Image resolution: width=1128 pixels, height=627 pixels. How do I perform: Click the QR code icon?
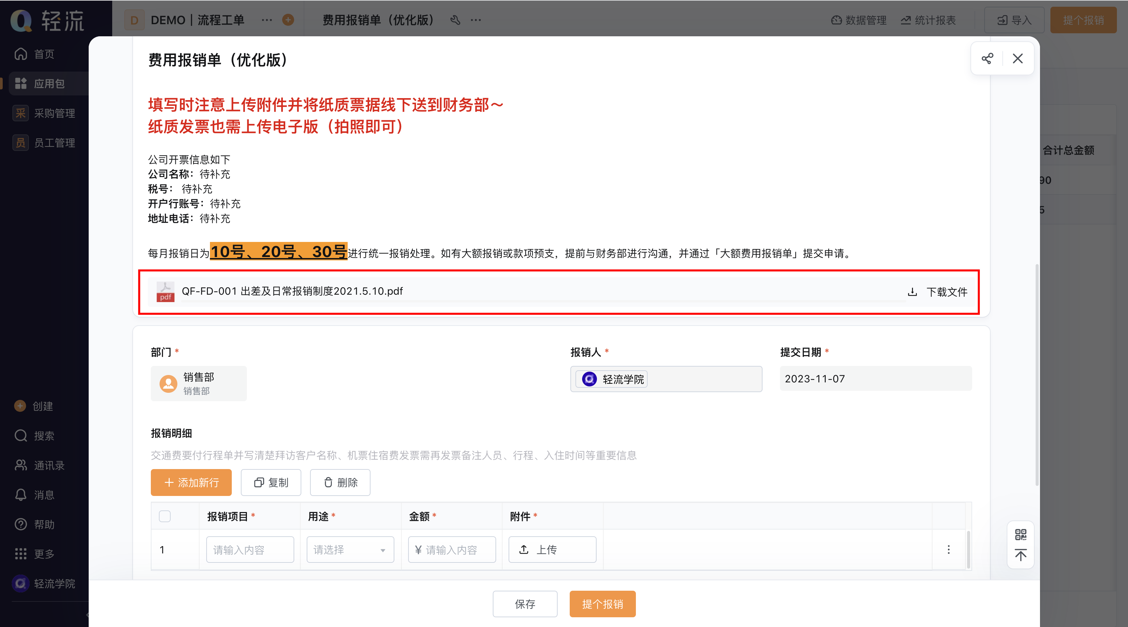(x=1020, y=534)
